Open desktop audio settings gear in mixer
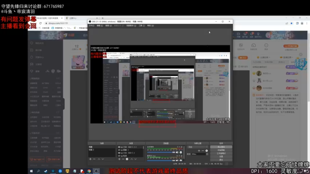Image resolution: width=310 pixels, height=174 pixels. (x=181, y=152)
